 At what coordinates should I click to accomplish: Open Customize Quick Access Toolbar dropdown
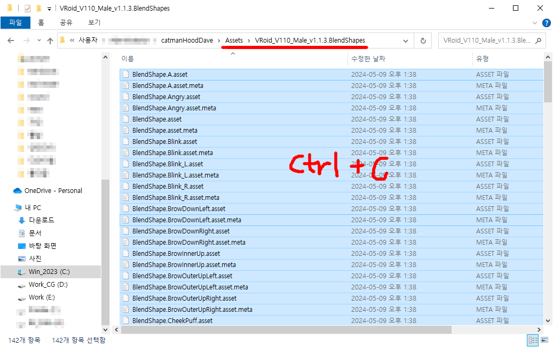[49, 9]
